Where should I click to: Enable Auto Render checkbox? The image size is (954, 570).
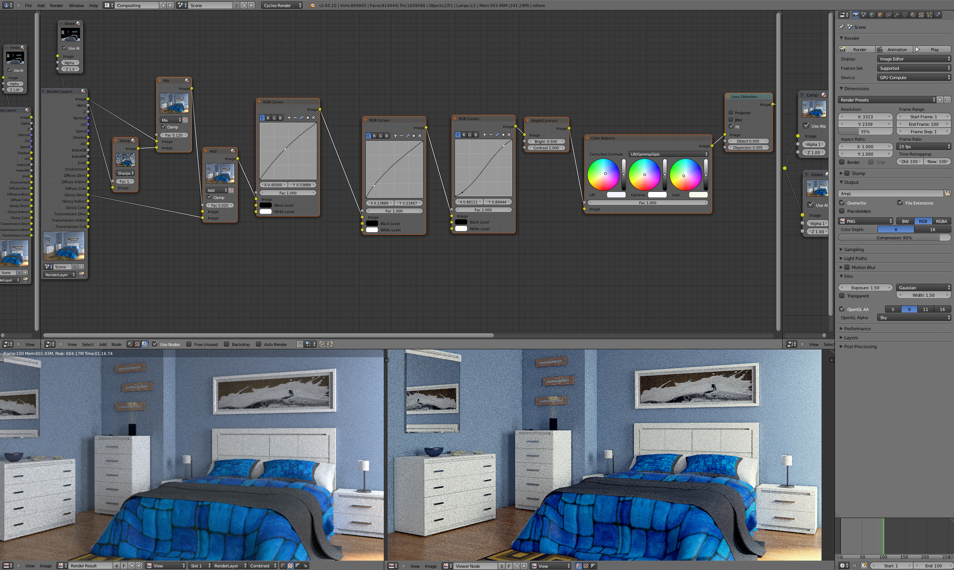(259, 344)
